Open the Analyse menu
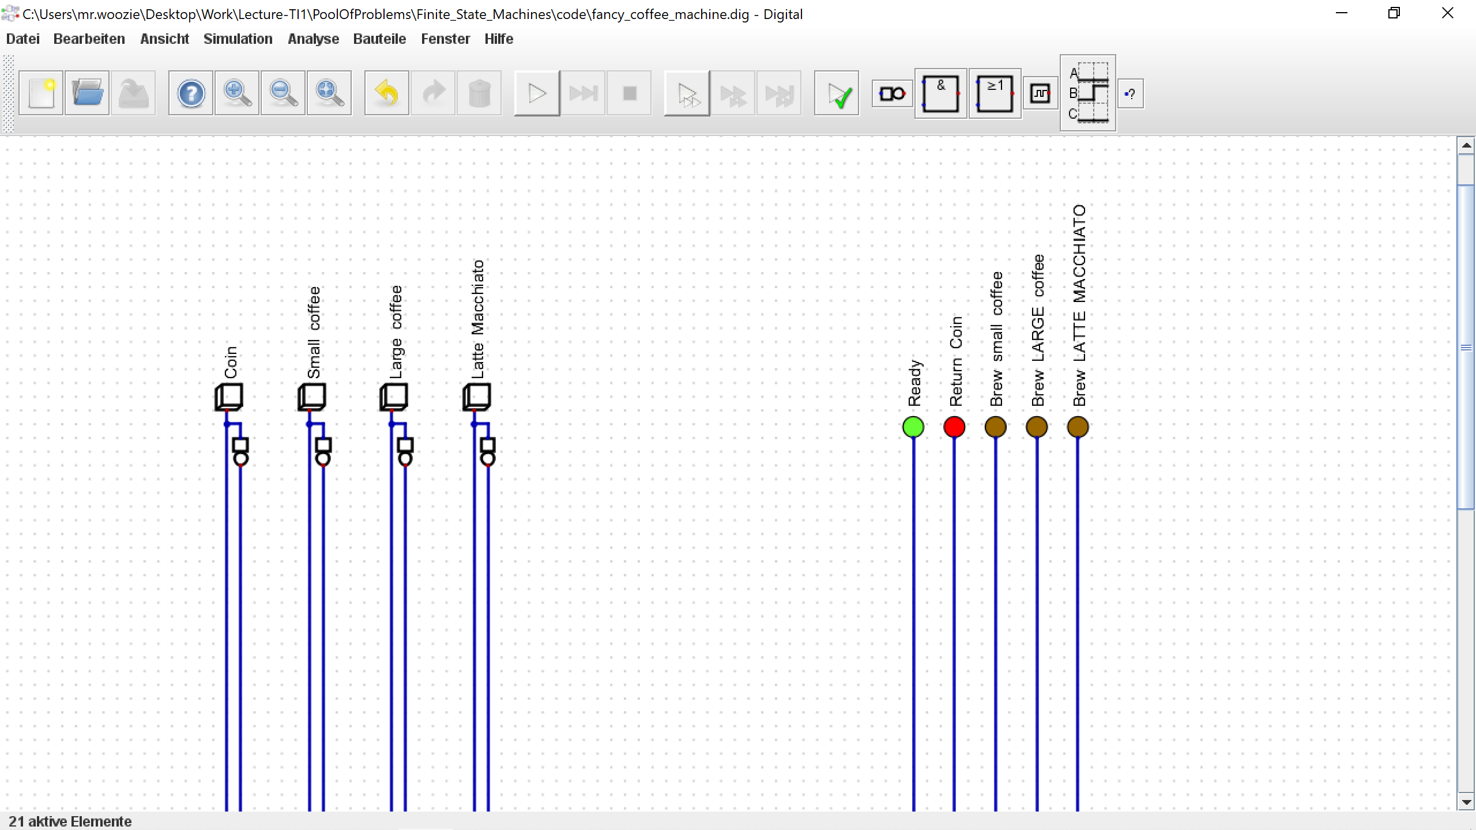This screenshot has height=830, width=1476. (314, 39)
